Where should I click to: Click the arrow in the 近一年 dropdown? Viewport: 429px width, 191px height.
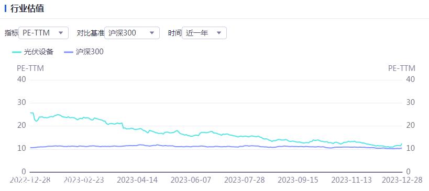pyautogui.click(x=219, y=33)
